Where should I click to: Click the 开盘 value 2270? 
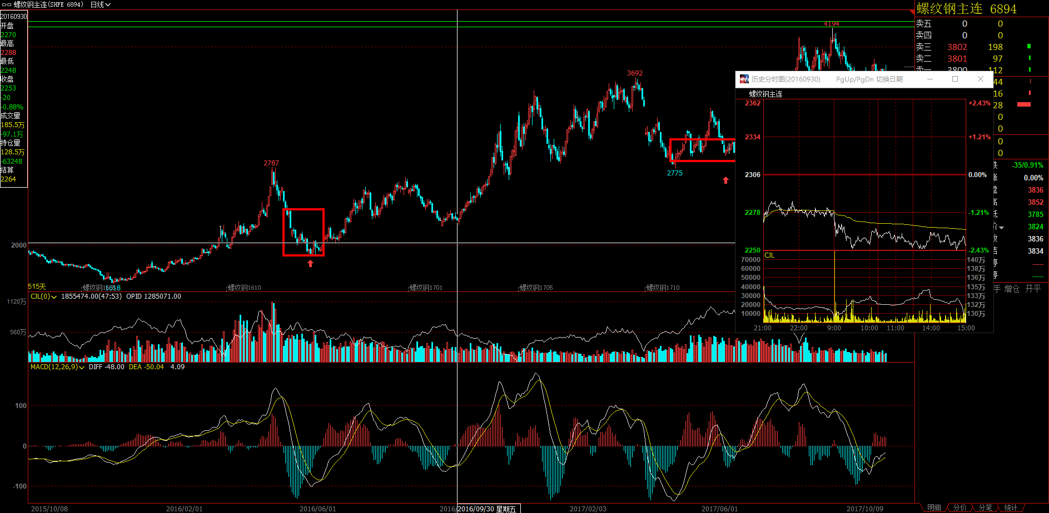pos(8,35)
